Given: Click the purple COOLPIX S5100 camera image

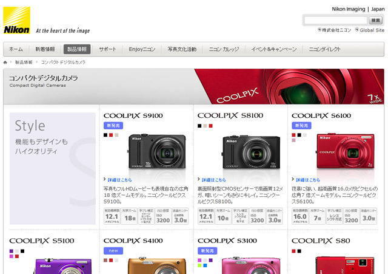Looking at the screenshot, I should (x=63, y=266).
